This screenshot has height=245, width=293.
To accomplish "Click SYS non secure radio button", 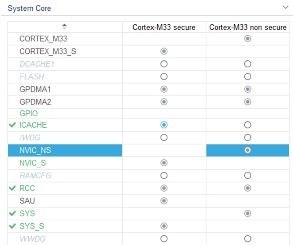I will coord(247,214).
